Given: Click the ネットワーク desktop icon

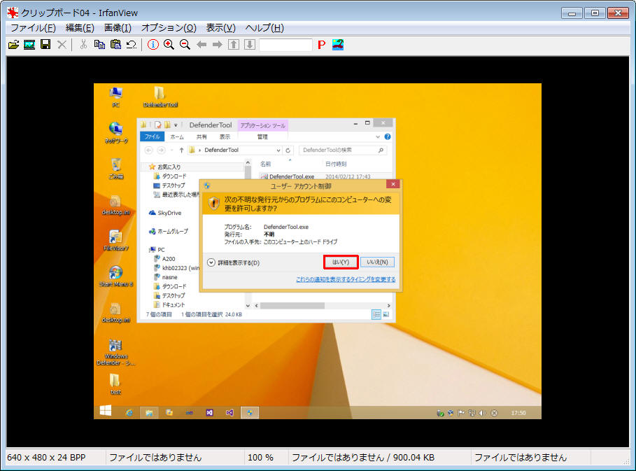Looking at the screenshot, I should (x=116, y=133).
